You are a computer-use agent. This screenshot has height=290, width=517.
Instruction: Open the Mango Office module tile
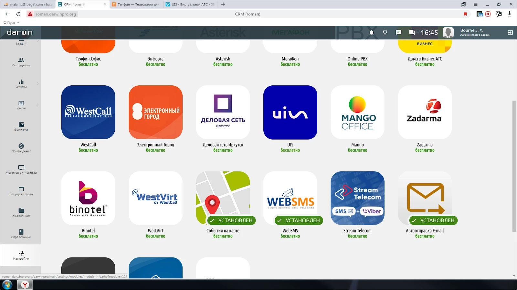click(x=357, y=112)
